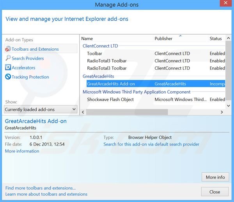Screen dimensions: 234x202
Task: Collapse the ClientConnect LTD group header
Action: 100,46
